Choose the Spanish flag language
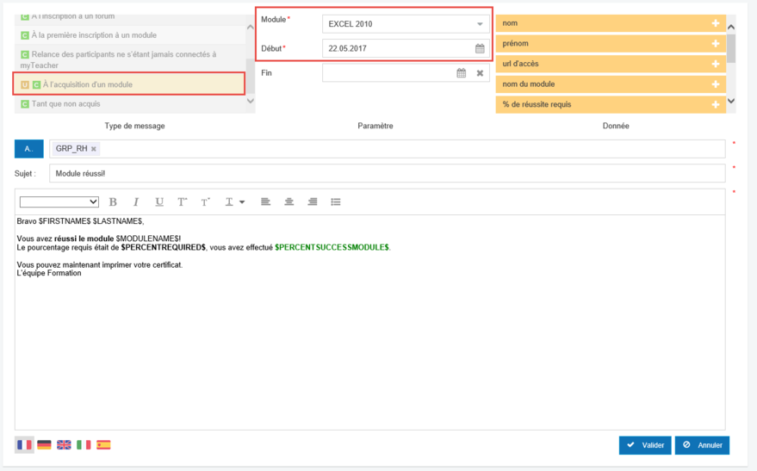The width and height of the screenshot is (757, 471). pos(103,445)
